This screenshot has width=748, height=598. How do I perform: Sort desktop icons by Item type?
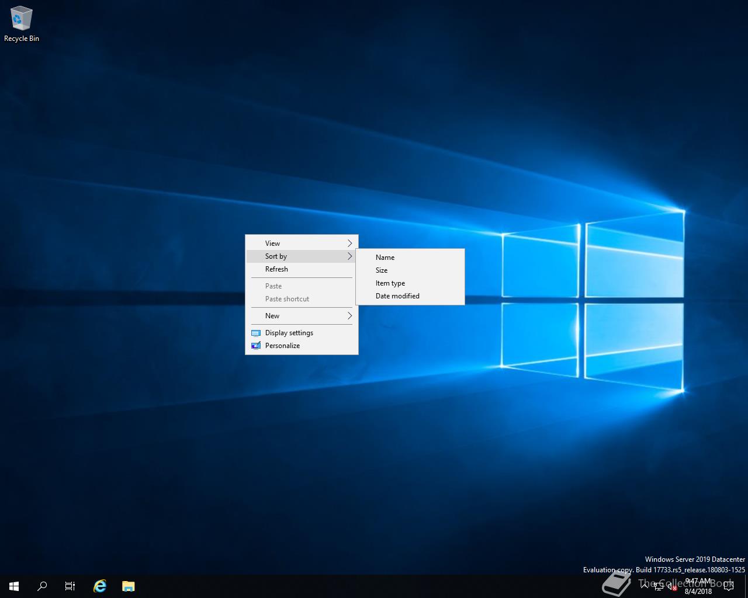coord(410,283)
